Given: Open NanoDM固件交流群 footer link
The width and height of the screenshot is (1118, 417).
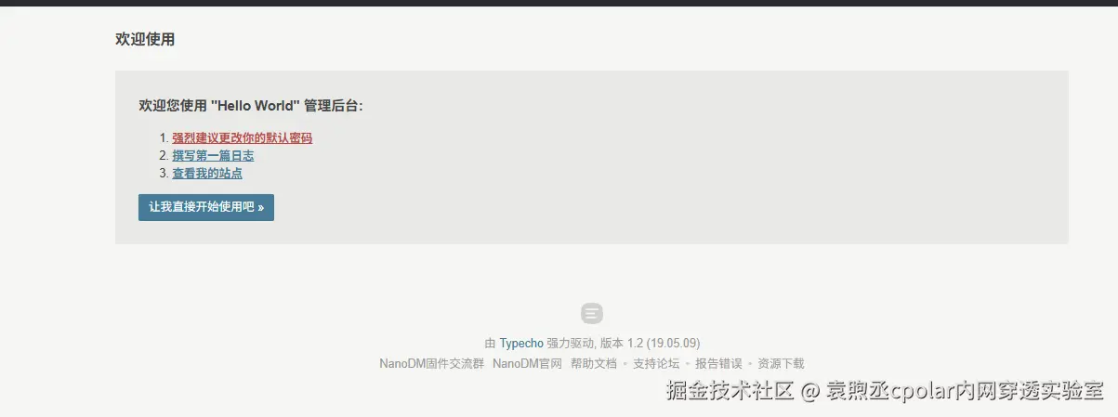Looking at the screenshot, I should point(432,364).
